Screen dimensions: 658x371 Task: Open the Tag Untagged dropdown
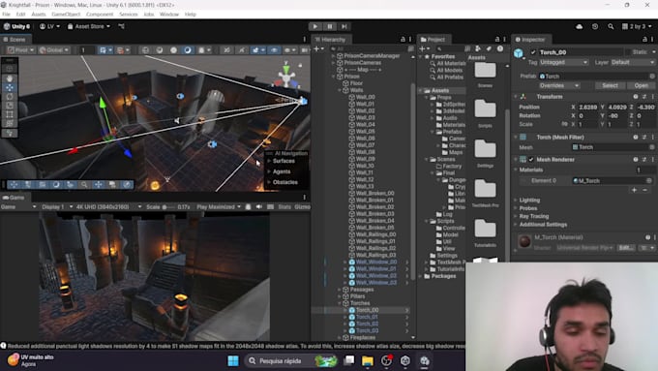pyautogui.click(x=563, y=62)
